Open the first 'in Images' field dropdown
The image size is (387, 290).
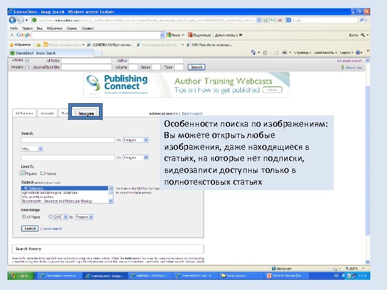pos(136,140)
